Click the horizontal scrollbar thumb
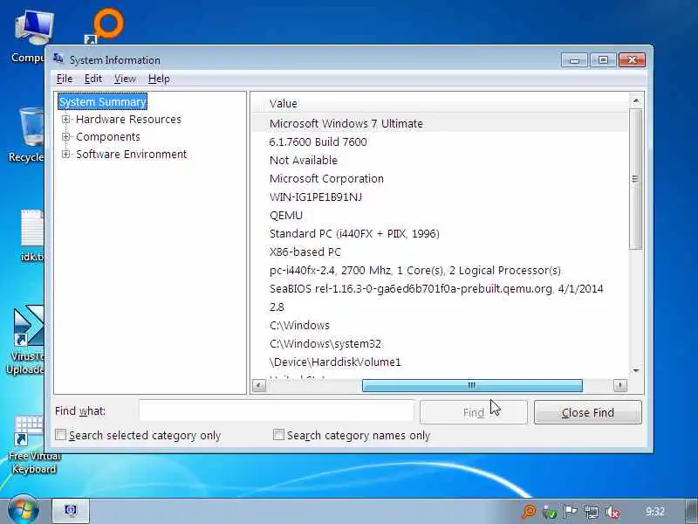 click(x=472, y=385)
